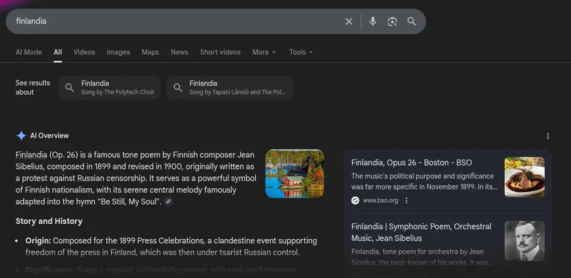Open three-dot menu beside www.bso.org
Viewport: 571px width, 278px height.
(407, 200)
